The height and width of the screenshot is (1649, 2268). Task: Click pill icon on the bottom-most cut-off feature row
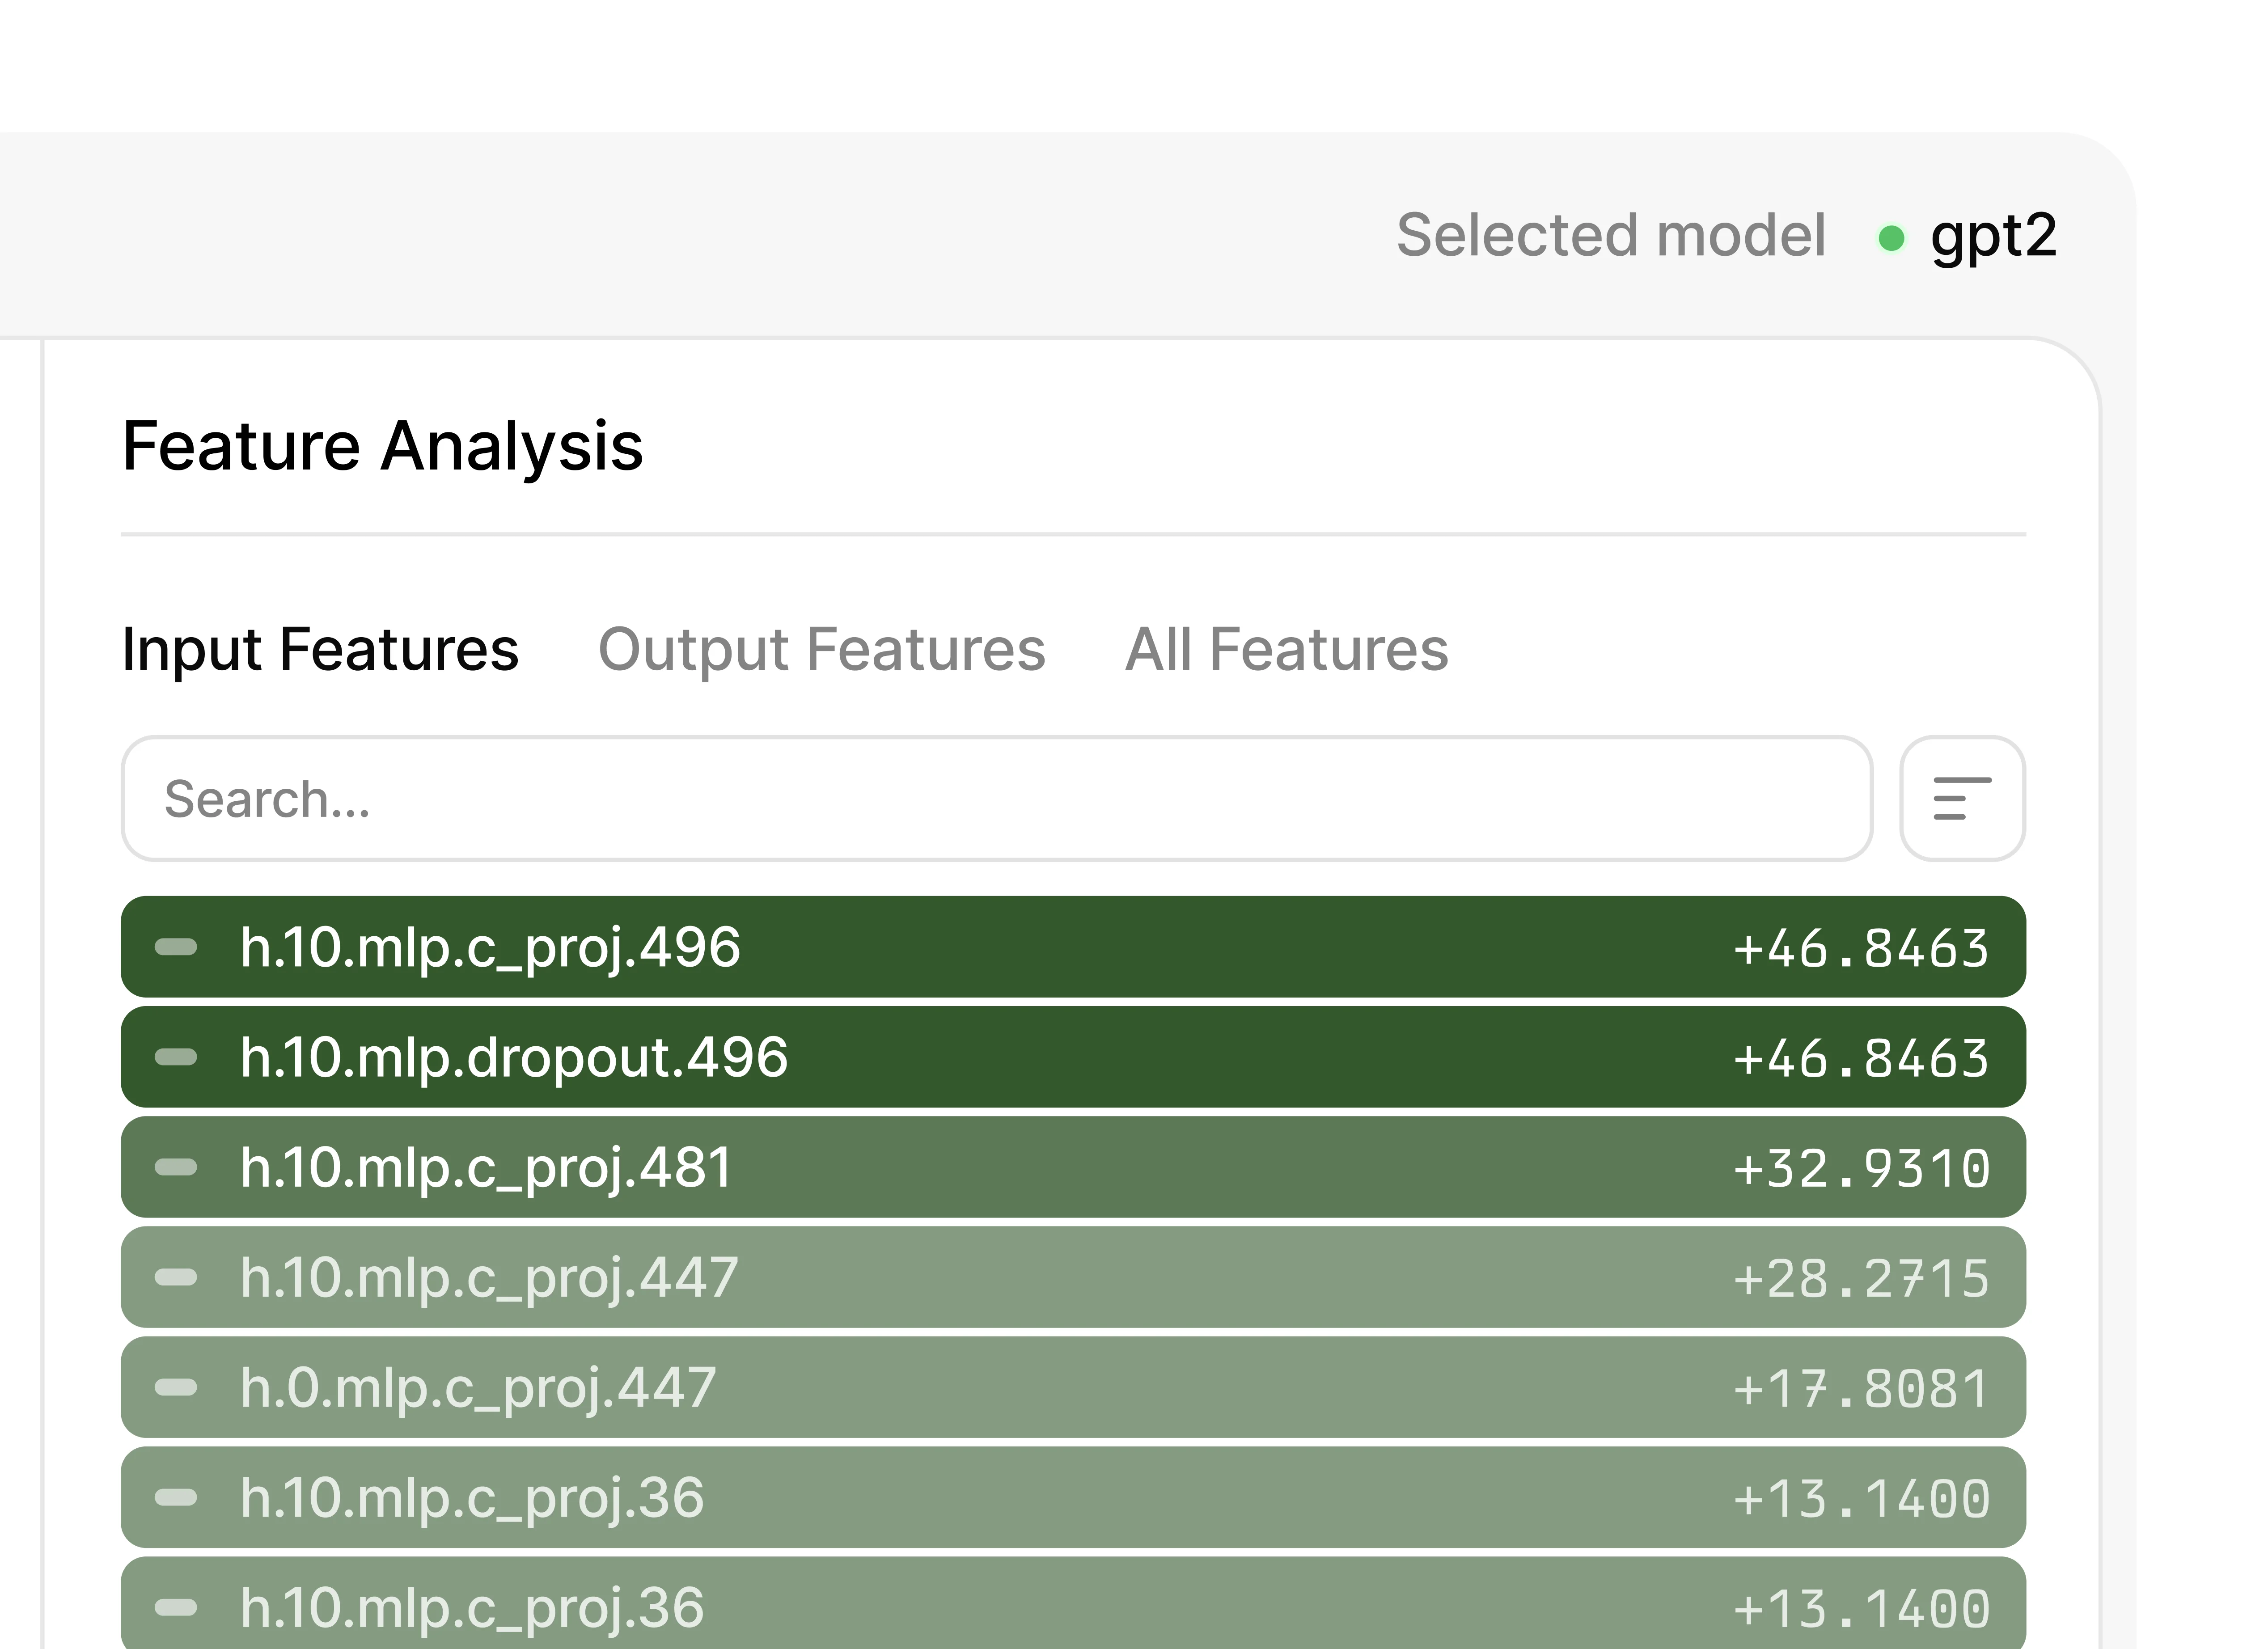(x=176, y=1607)
